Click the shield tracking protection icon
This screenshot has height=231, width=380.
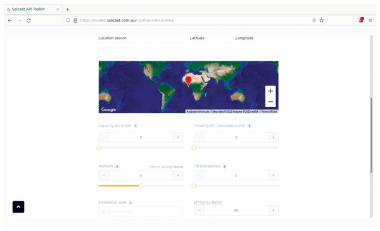(x=68, y=20)
